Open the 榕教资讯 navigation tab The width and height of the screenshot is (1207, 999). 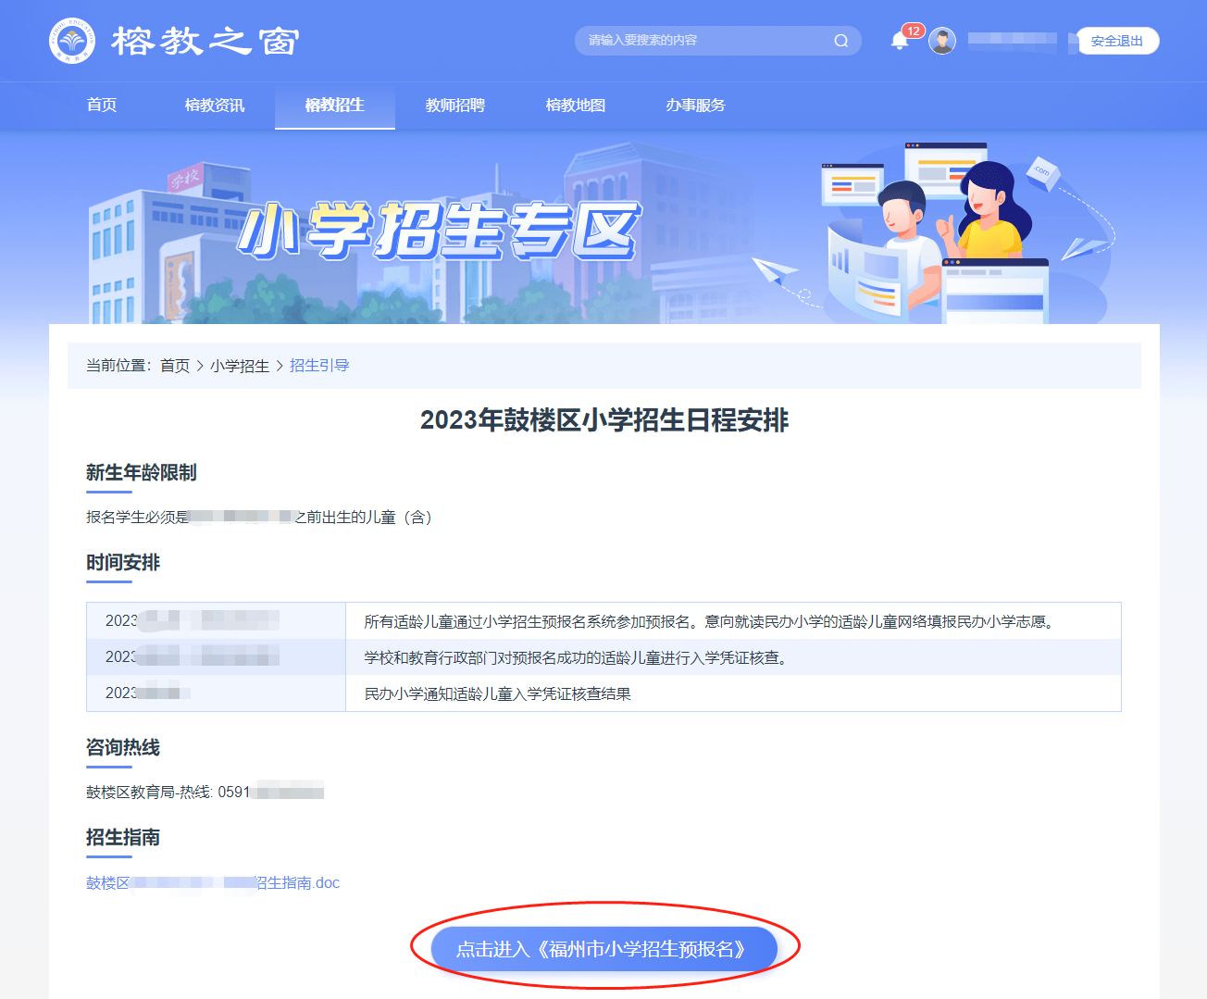(x=215, y=106)
